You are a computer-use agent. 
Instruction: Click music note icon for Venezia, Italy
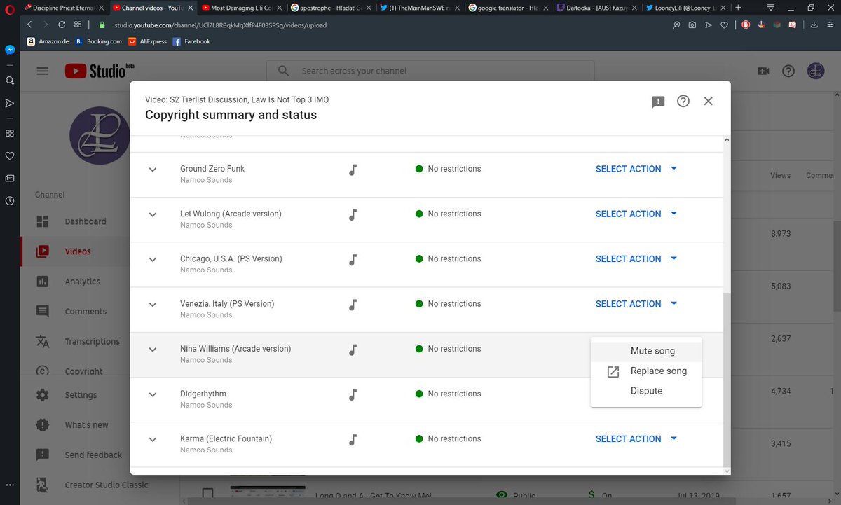pos(353,304)
